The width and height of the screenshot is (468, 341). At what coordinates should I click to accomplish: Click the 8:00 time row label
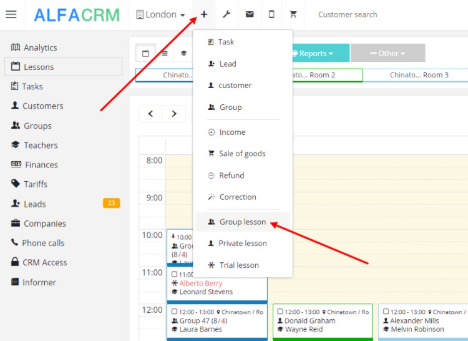click(154, 161)
